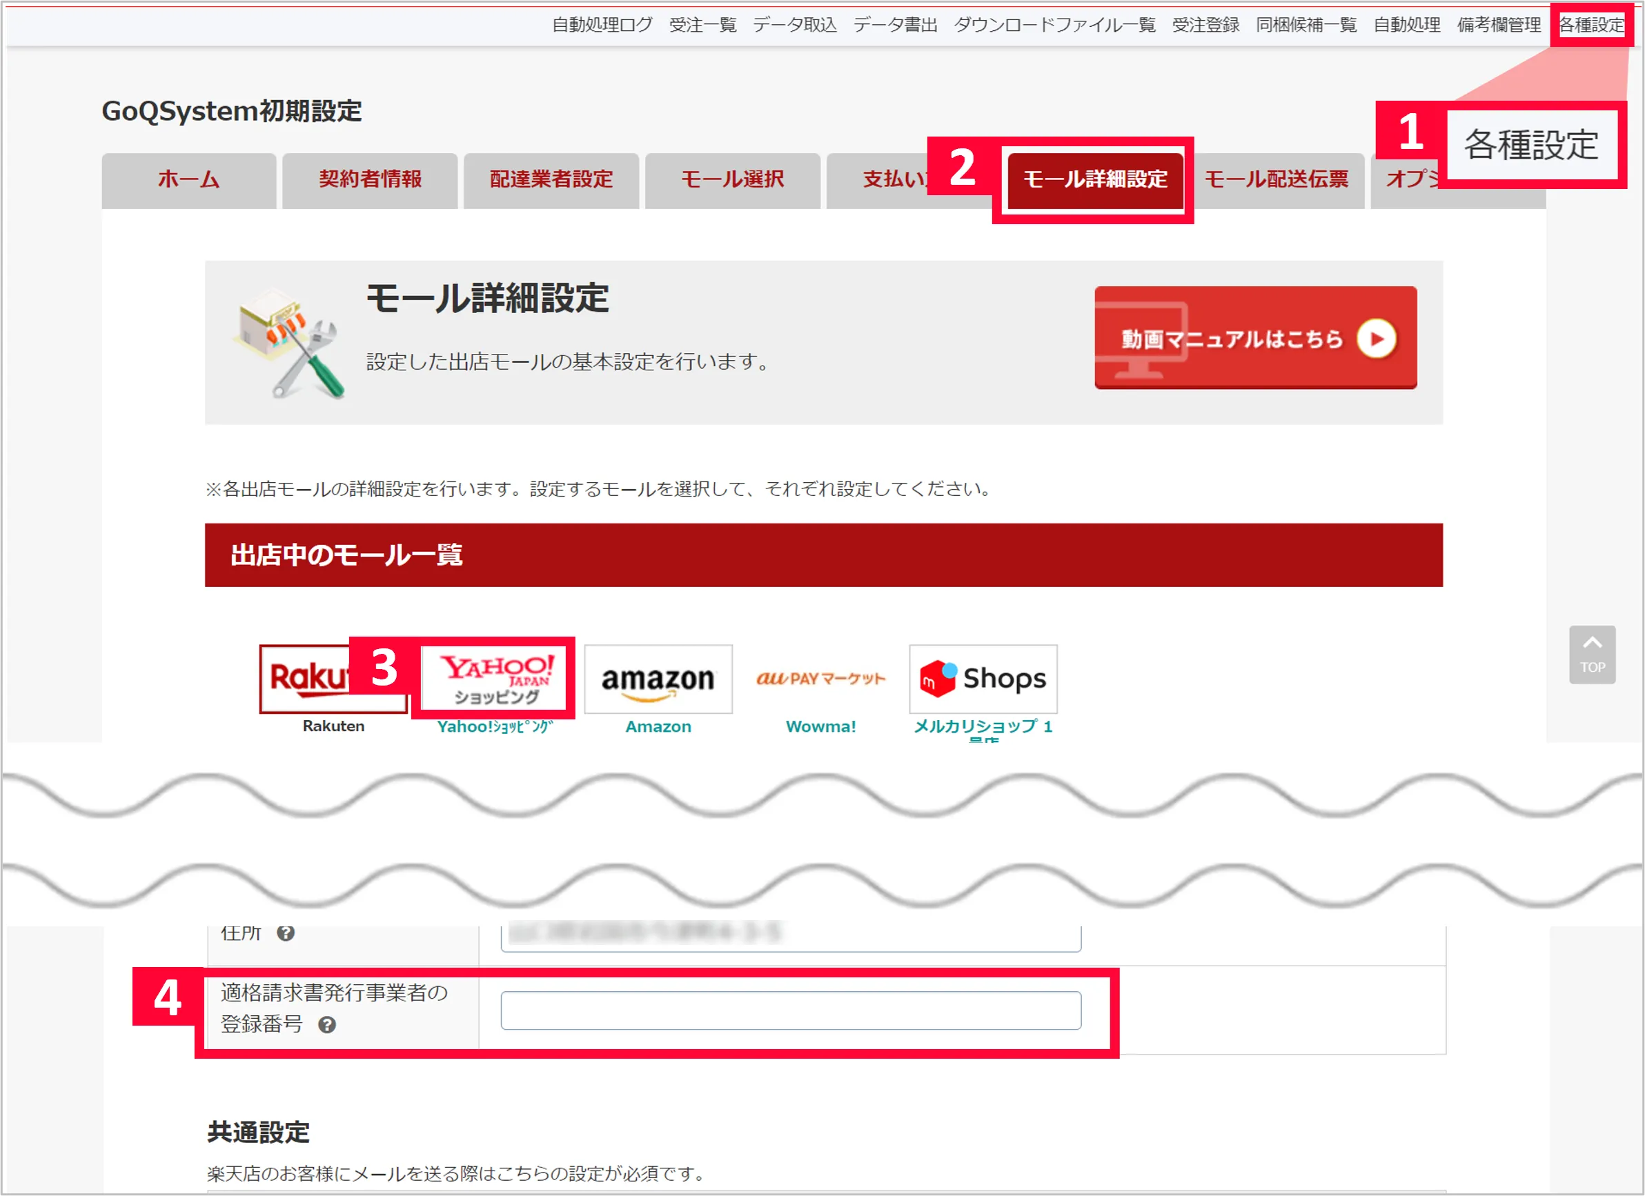Switch to the モール詳細設定 tab
The height and width of the screenshot is (1196, 1645).
pyautogui.click(x=1094, y=179)
